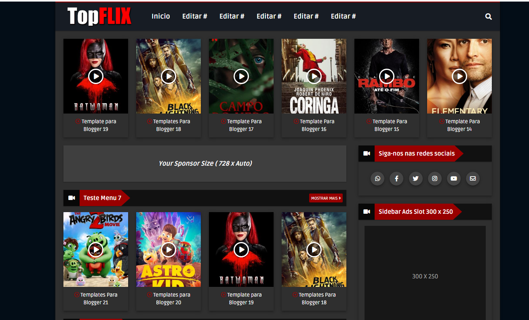Open the Instagram social icon

tap(434, 179)
